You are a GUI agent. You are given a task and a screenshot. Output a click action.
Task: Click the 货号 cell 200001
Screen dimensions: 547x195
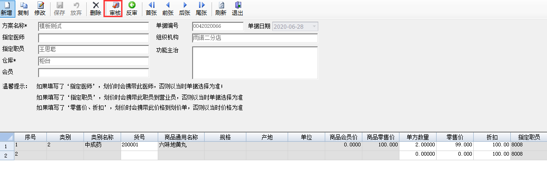[139, 146]
